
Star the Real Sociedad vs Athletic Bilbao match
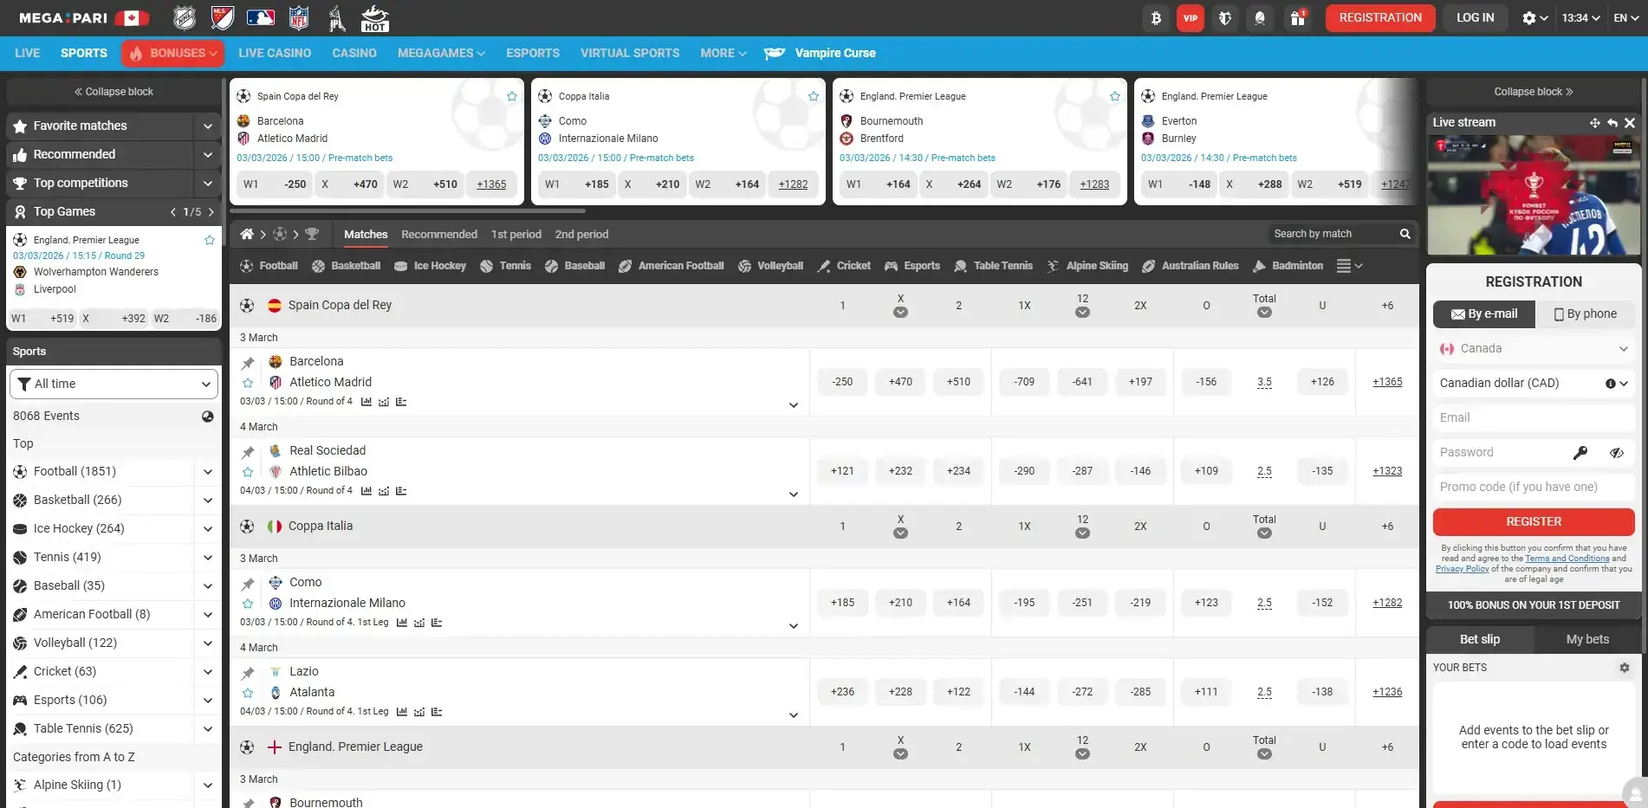coord(248,472)
